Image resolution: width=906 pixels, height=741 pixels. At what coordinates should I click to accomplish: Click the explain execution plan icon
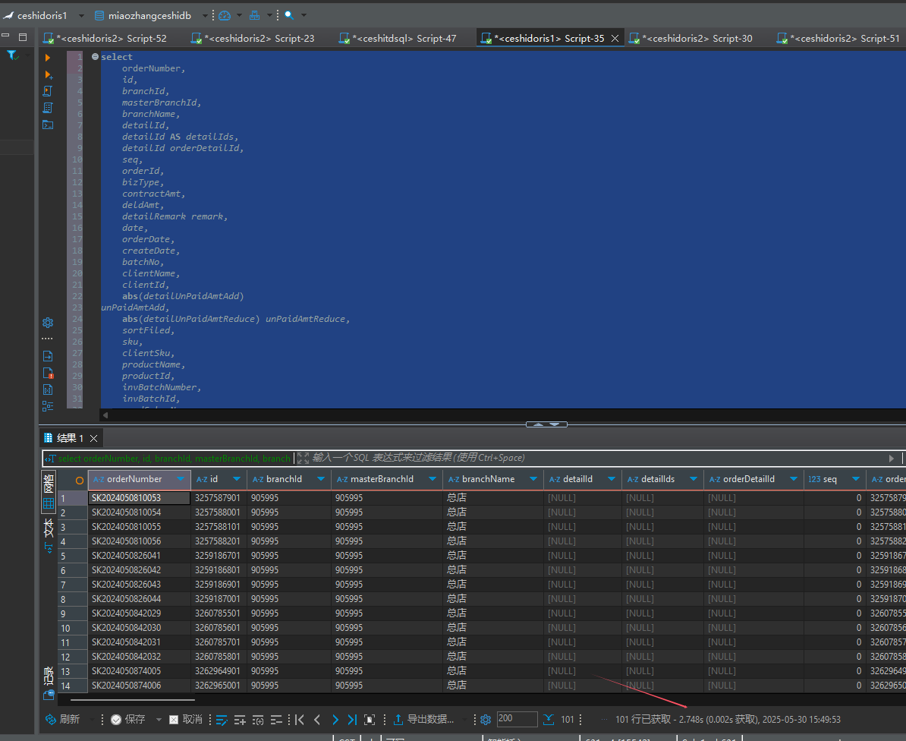click(48, 108)
